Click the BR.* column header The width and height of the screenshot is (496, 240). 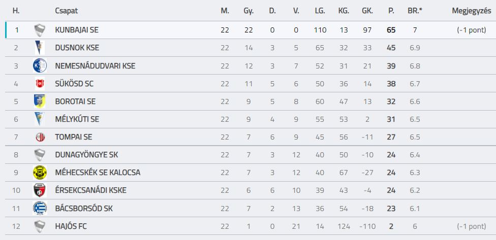[x=415, y=11]
